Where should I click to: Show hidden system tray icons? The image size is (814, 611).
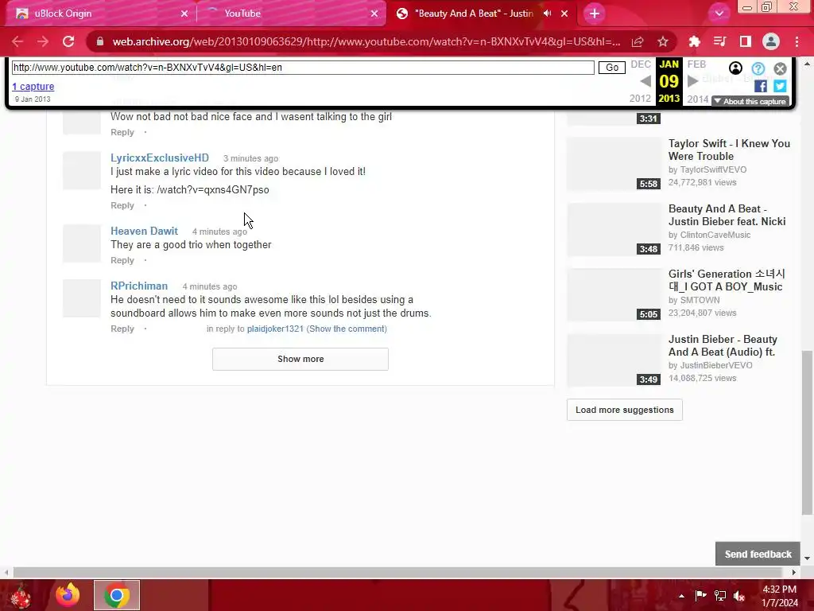(681, 596)
